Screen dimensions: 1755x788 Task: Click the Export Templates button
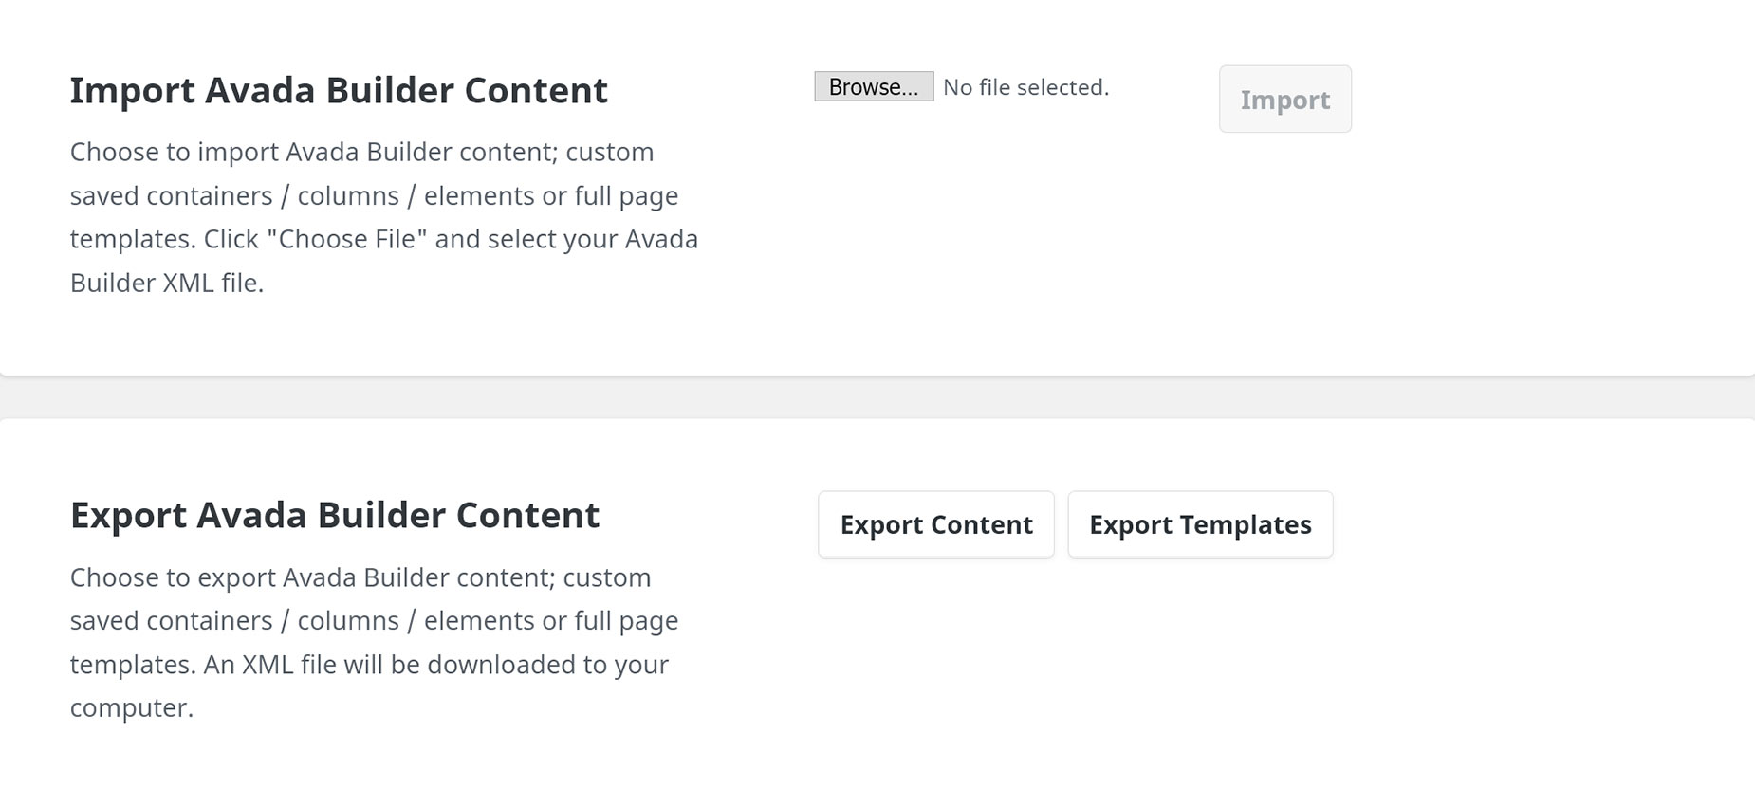click(1200, 523)
